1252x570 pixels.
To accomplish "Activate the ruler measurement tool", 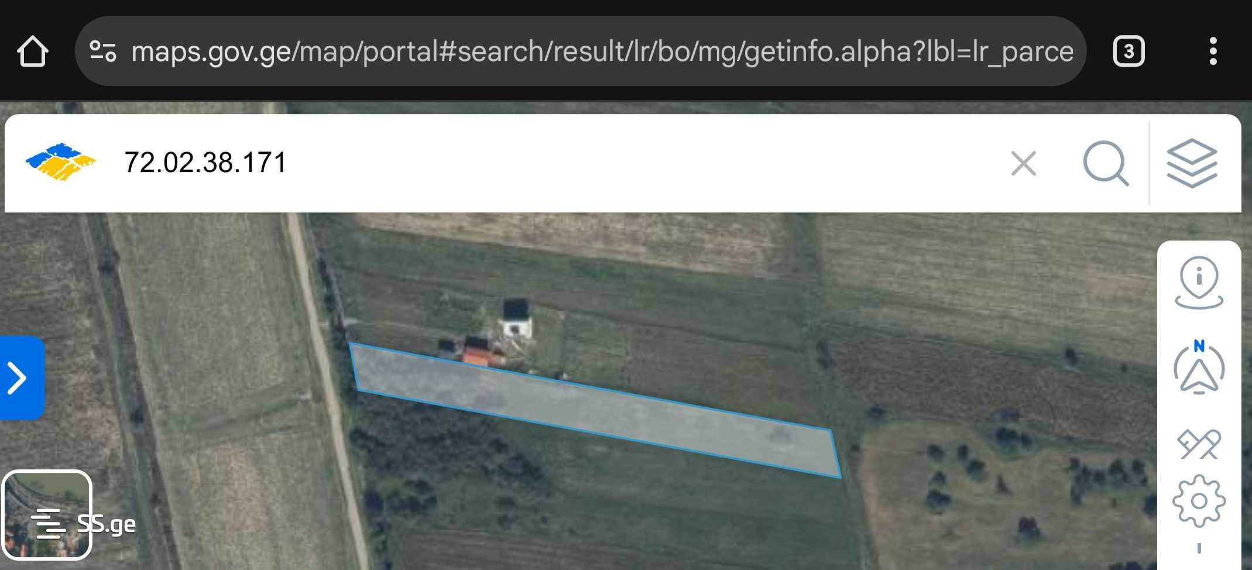I will point(1199,444).
